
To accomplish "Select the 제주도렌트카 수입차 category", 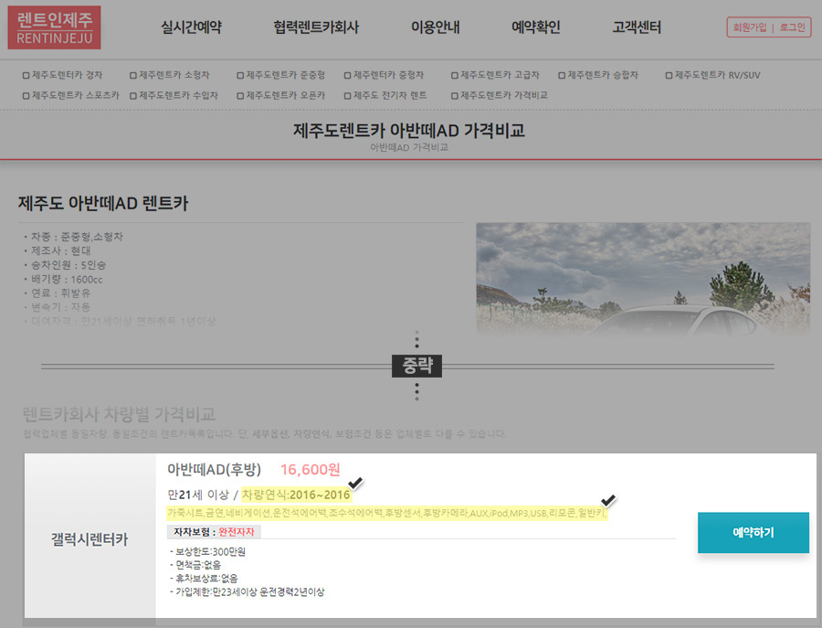I will click(174, 95).
